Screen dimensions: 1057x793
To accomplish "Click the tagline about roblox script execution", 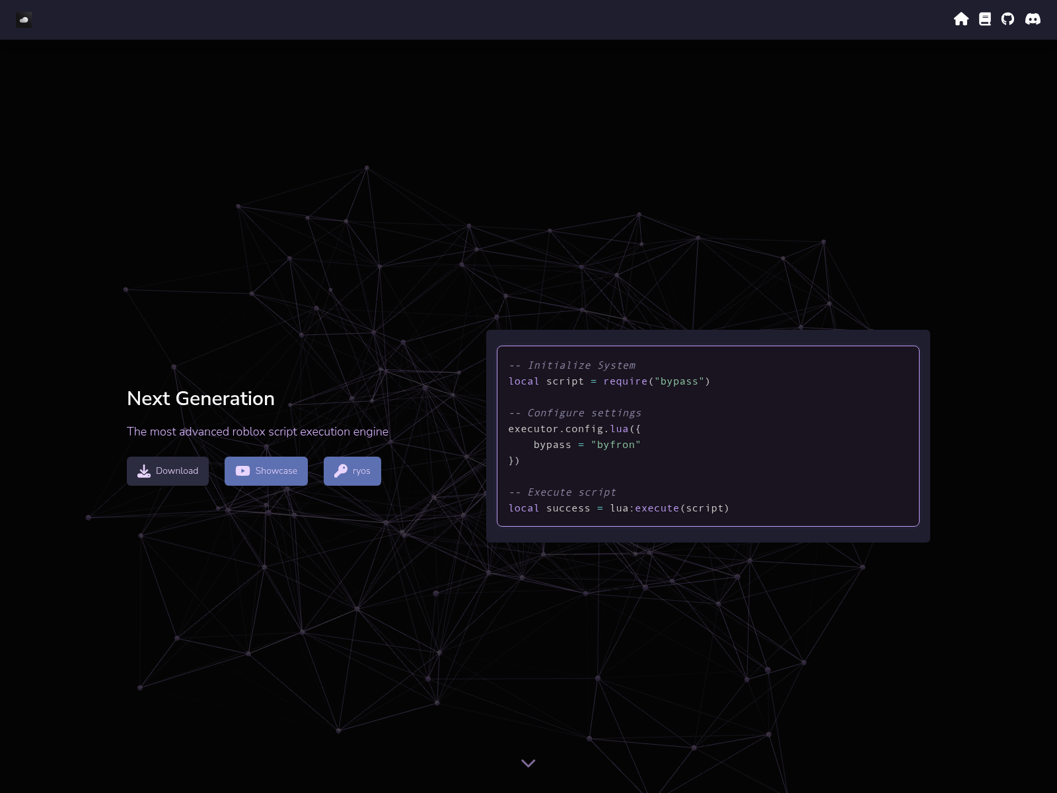I will pyautogui.click(x=258, y=432).
